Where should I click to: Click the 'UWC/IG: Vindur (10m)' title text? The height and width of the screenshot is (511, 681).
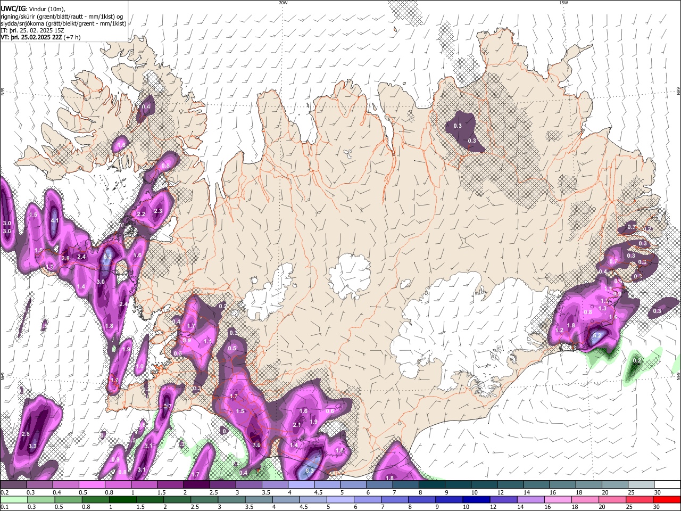point(33,9)
